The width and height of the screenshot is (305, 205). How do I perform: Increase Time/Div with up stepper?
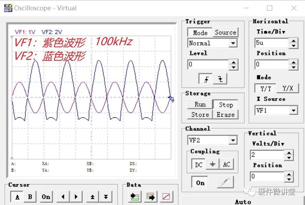click(x=293, y=41)
